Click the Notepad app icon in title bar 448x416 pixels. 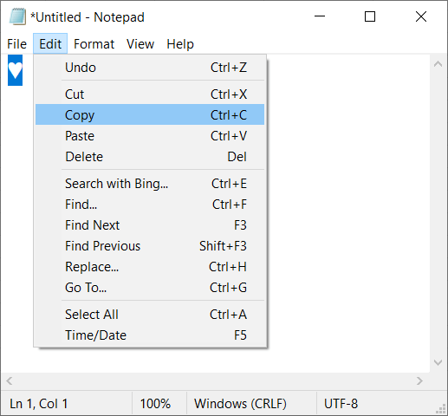tap(17, 16)
